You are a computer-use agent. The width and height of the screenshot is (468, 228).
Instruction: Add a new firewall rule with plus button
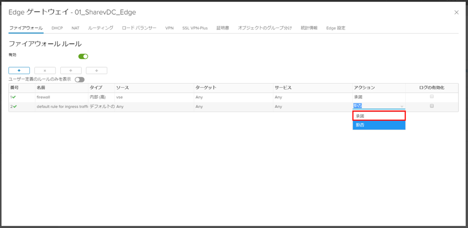[19, 70]
